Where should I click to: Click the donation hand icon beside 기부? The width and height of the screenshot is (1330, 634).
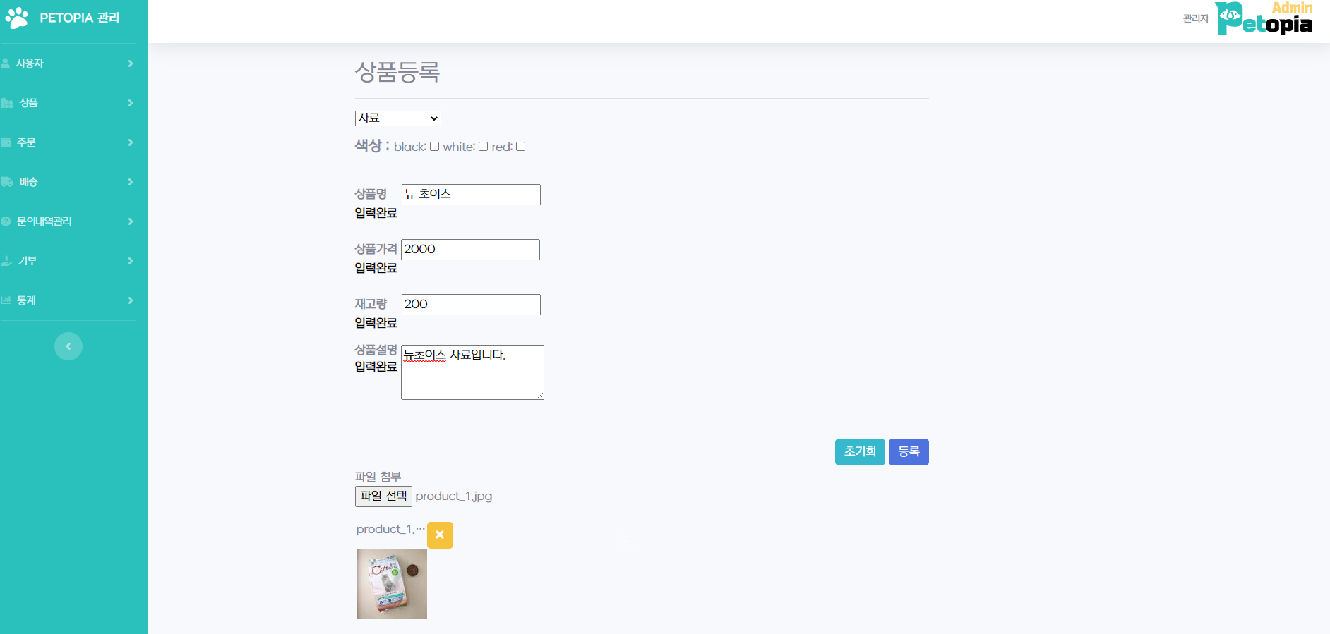(x=6, y=261)
